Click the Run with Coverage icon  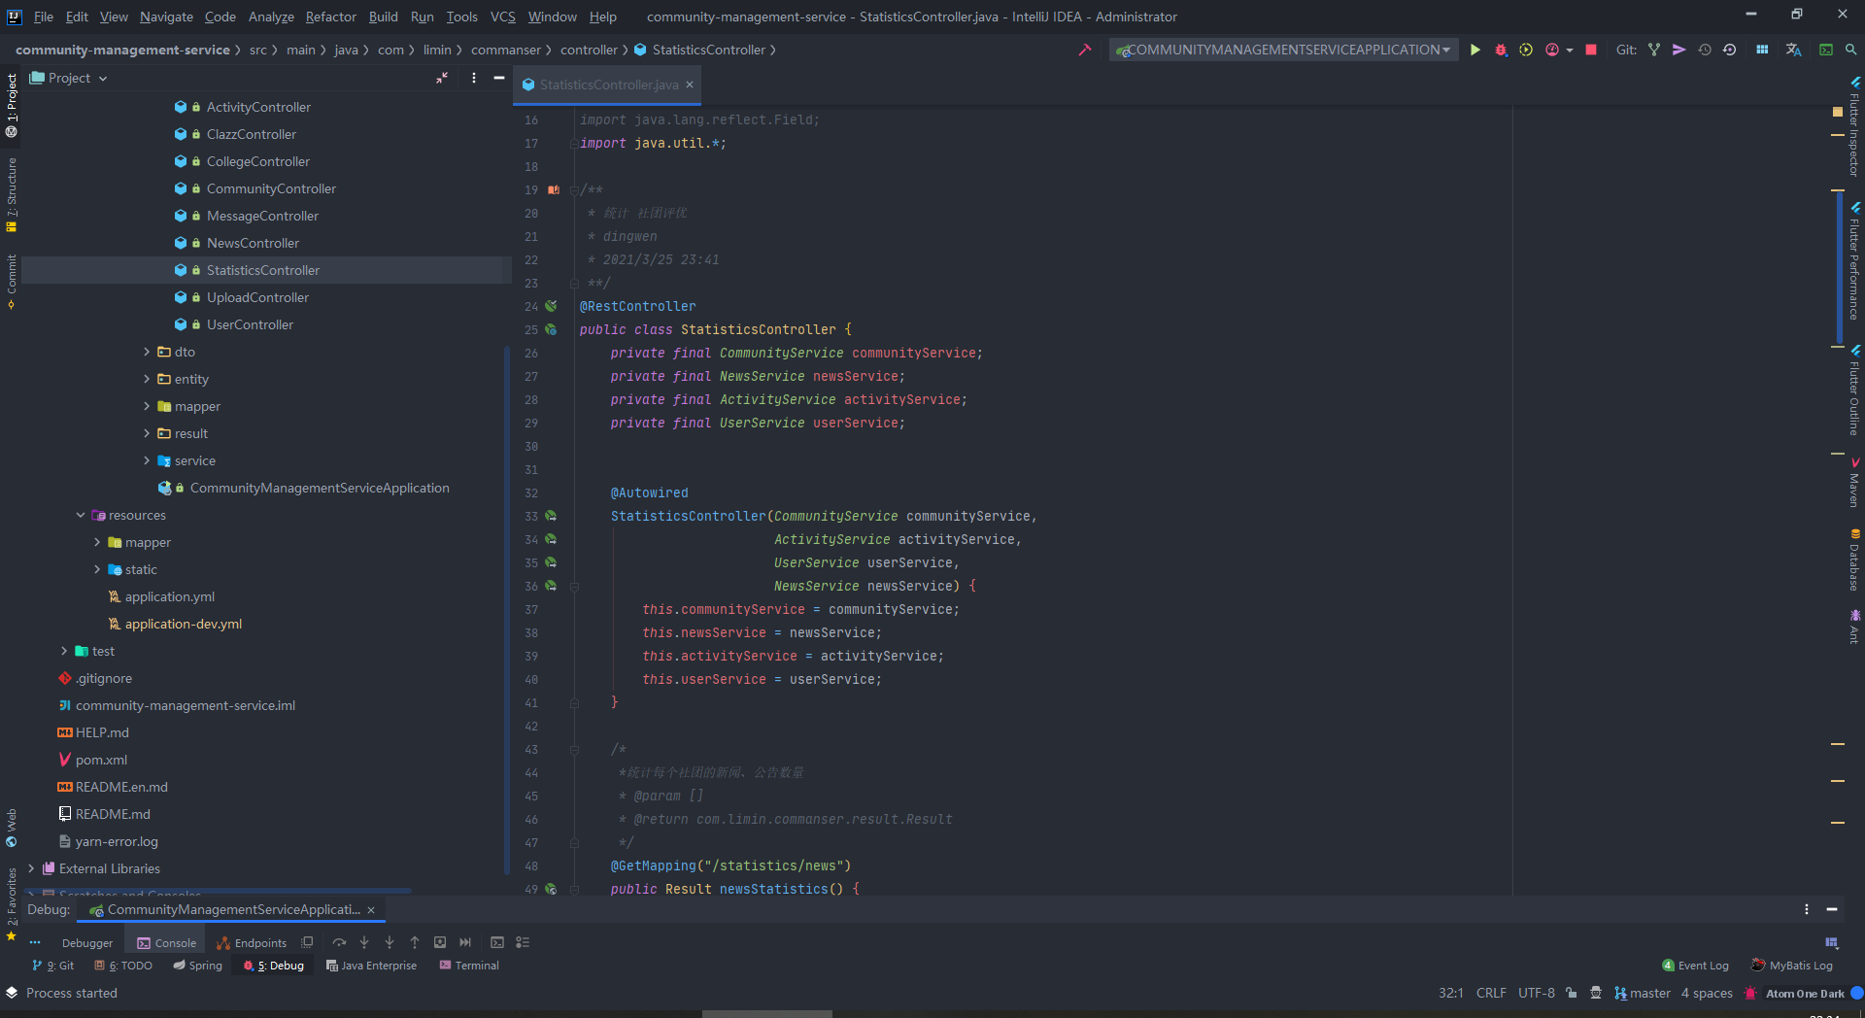(x=1526, y=50)
